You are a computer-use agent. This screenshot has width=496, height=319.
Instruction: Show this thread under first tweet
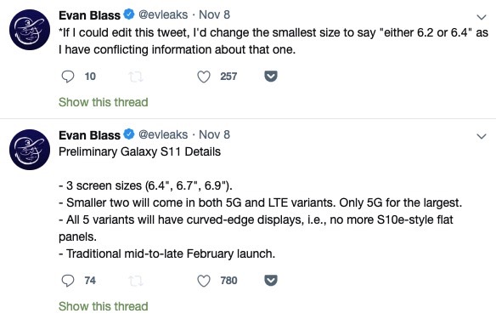coord(103,102)
